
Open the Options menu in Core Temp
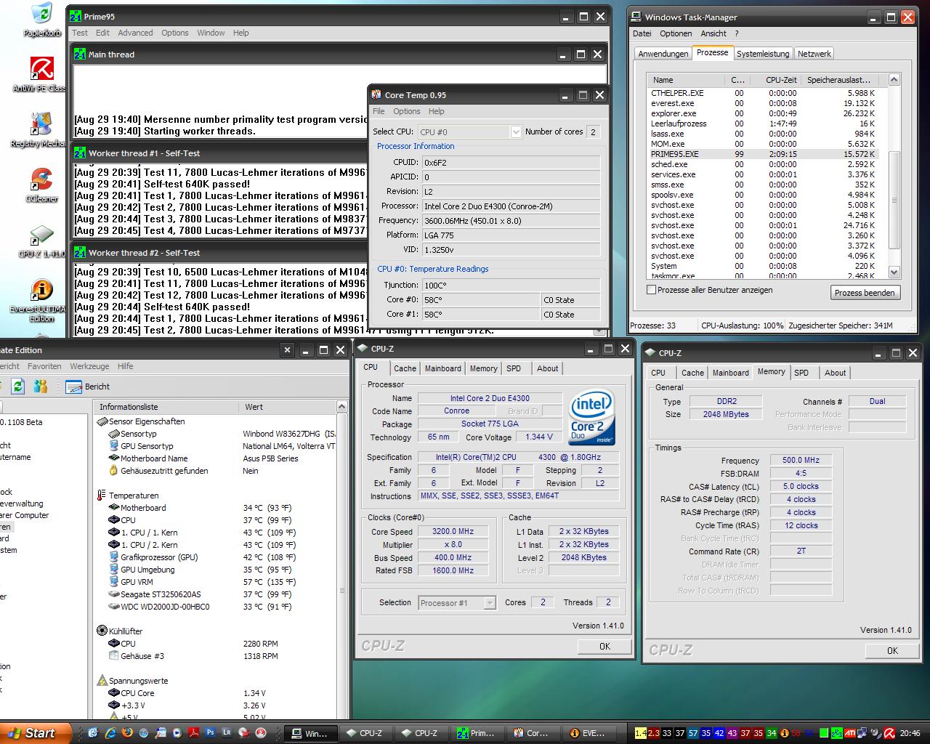(x=407, y=111)
